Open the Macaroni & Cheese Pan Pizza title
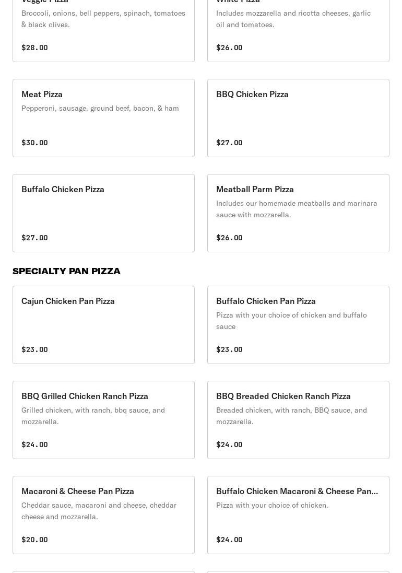The height and width of the screenshot is (573, 402). (x=78, y=492)
